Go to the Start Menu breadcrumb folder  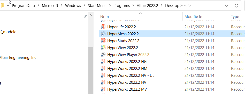[x=97, y=6]
